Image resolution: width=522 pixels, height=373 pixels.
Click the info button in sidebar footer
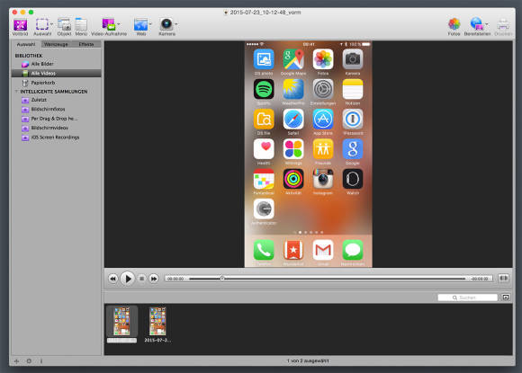[41, 361]
